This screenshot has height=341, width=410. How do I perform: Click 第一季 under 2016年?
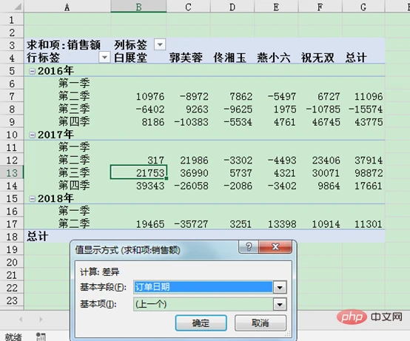click(x=74, y=84)
